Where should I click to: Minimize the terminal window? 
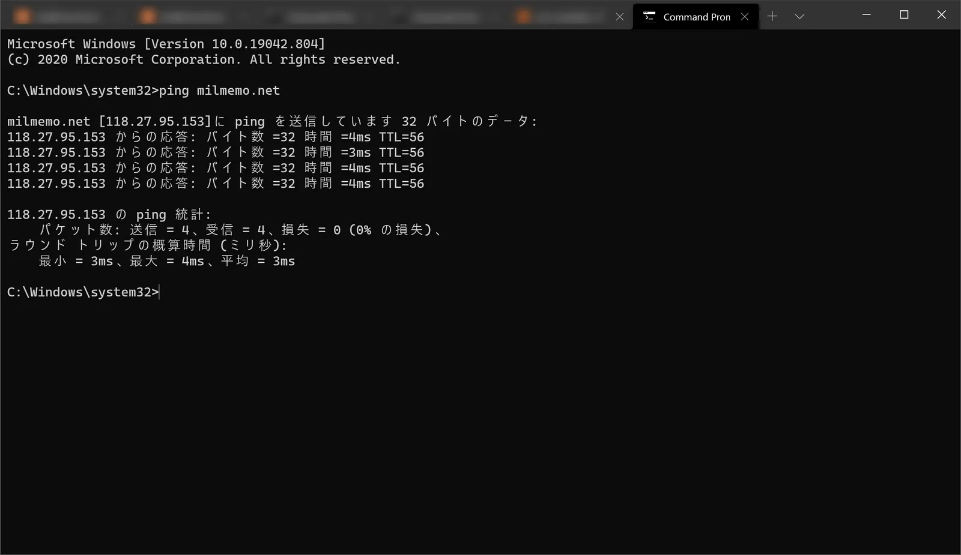point(866,15)
